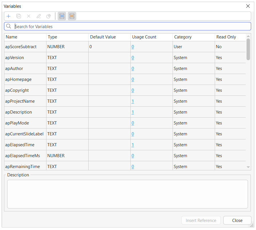Open usage count link for apProjectName

(133, 101)
